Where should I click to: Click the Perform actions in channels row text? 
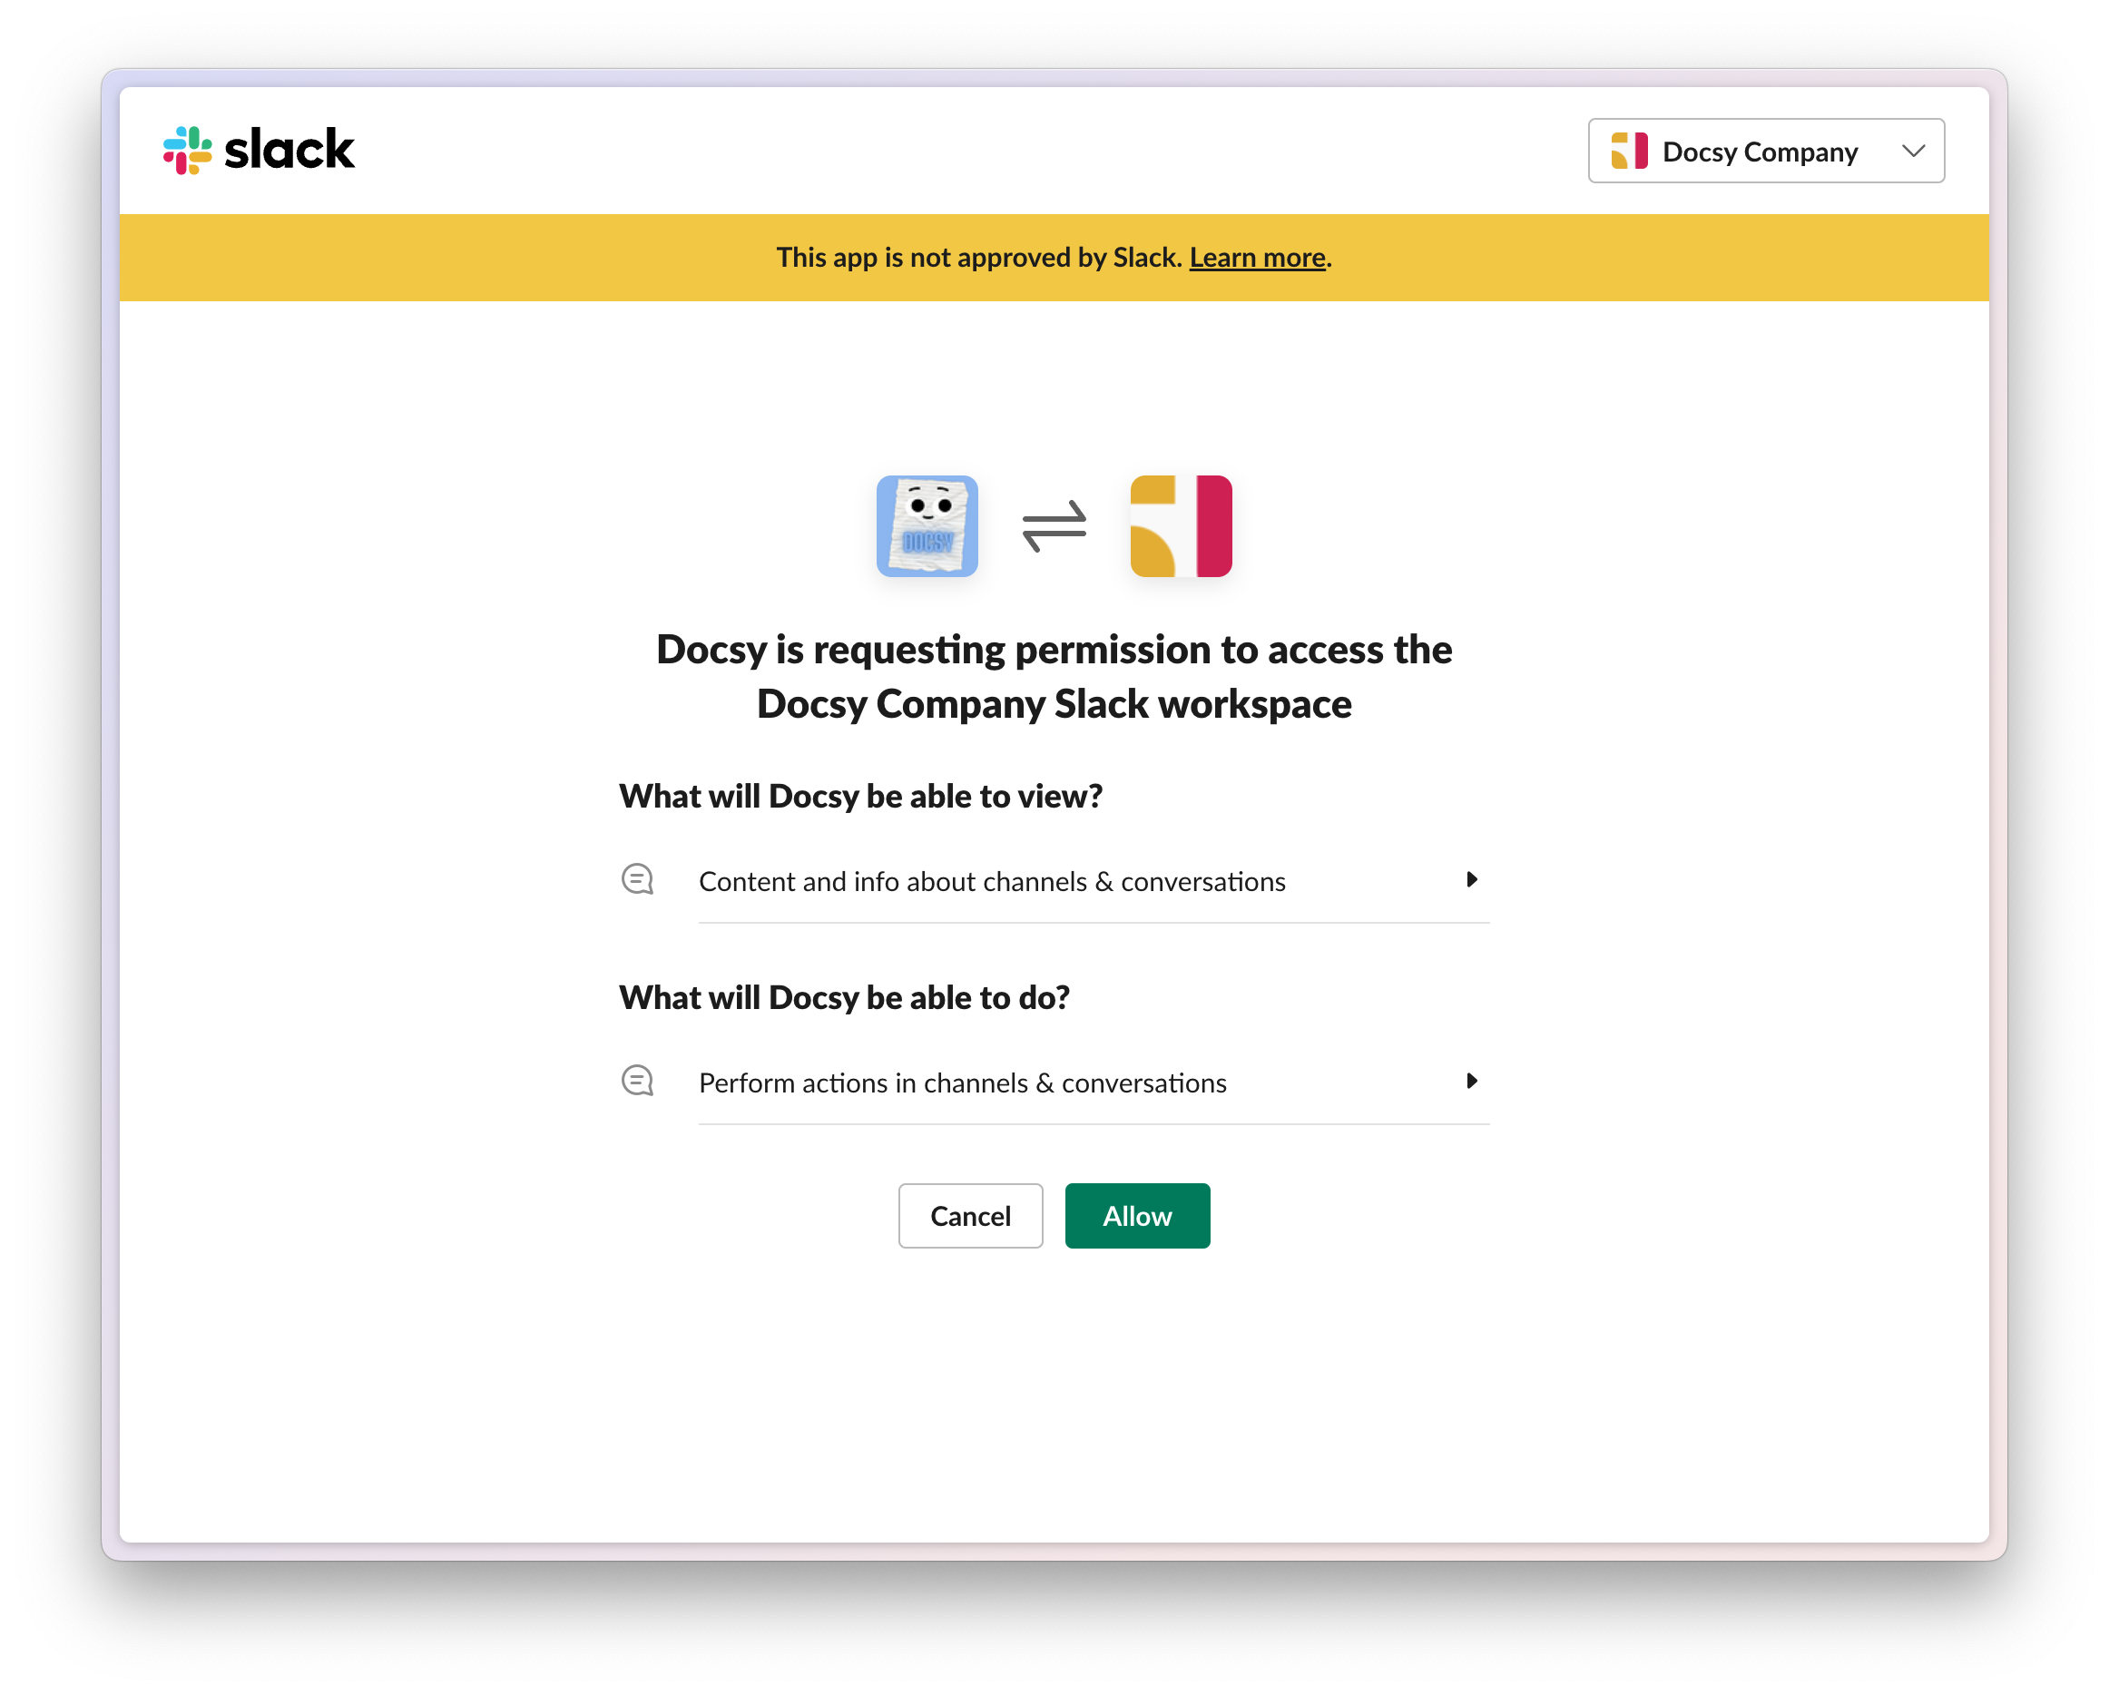tap(963, 1083)
